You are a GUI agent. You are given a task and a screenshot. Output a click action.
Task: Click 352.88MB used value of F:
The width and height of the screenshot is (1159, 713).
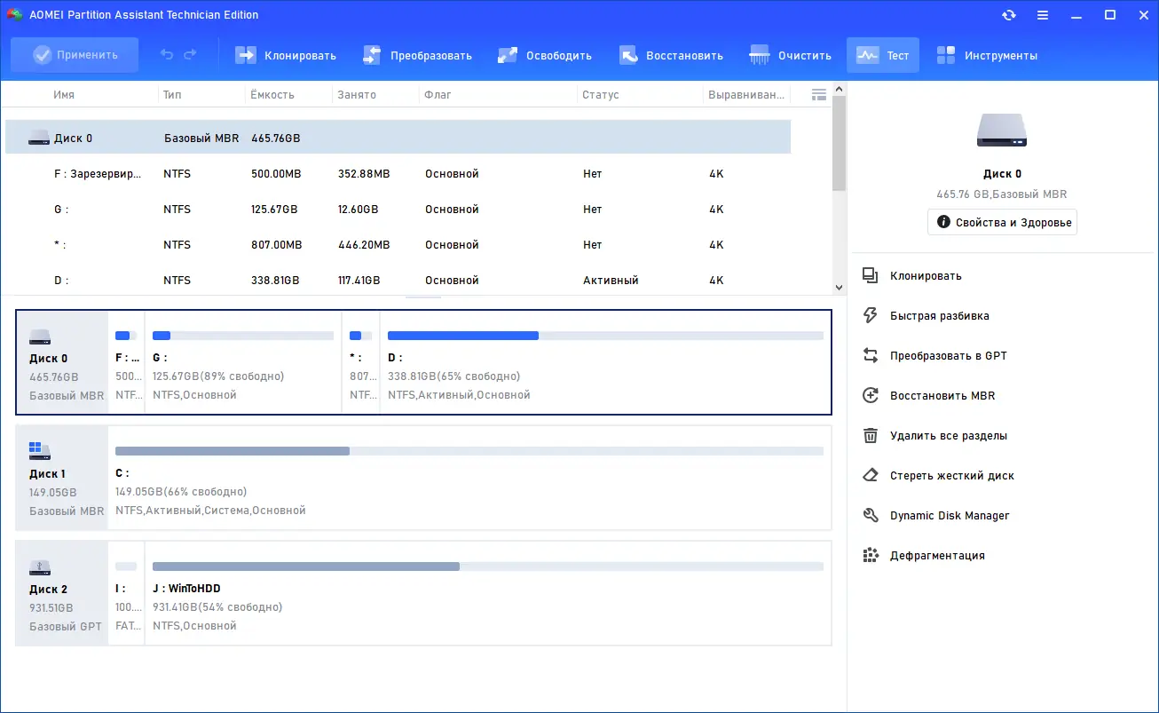(364, 174)
